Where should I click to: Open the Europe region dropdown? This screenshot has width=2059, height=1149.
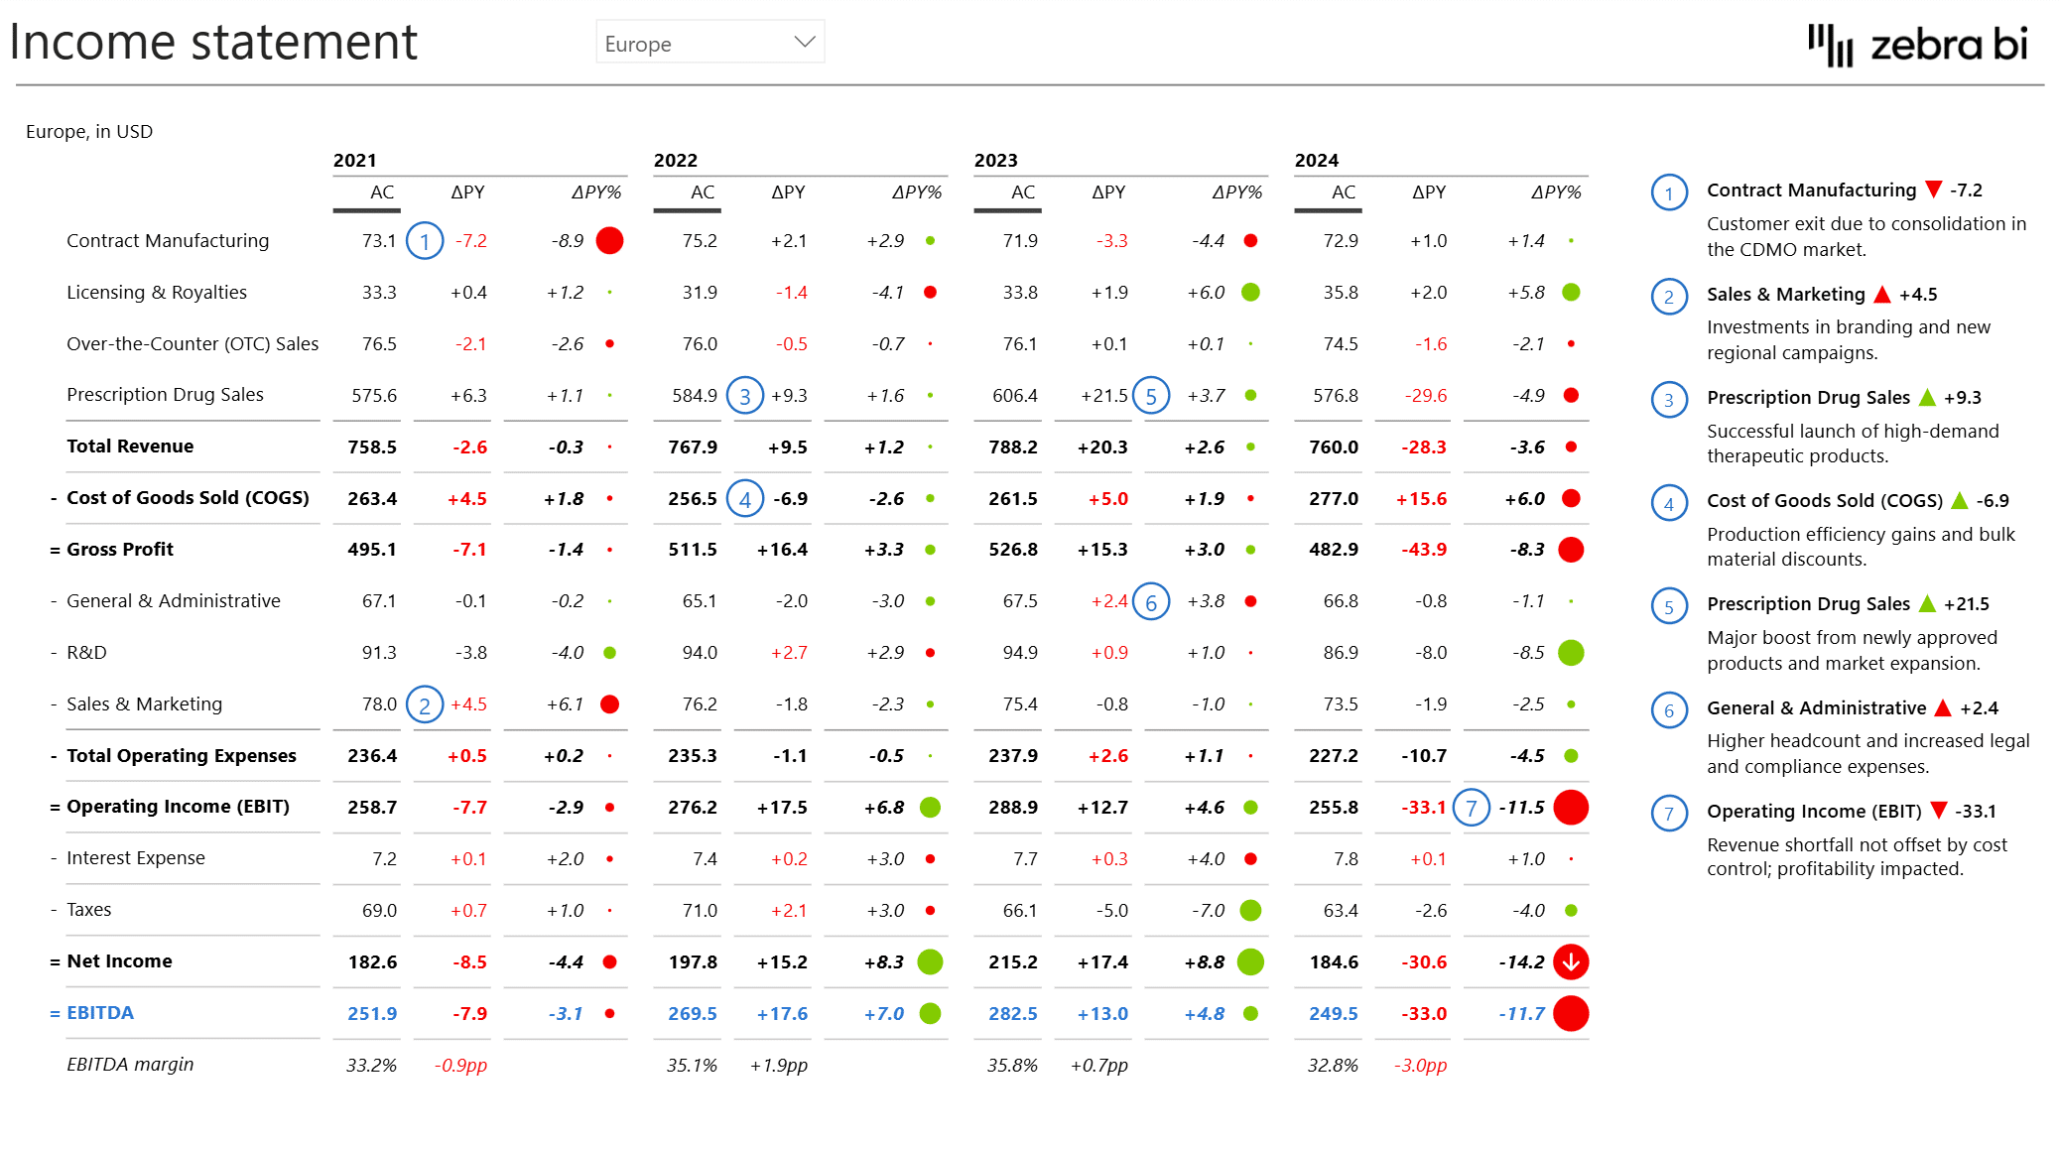point(709,42)
